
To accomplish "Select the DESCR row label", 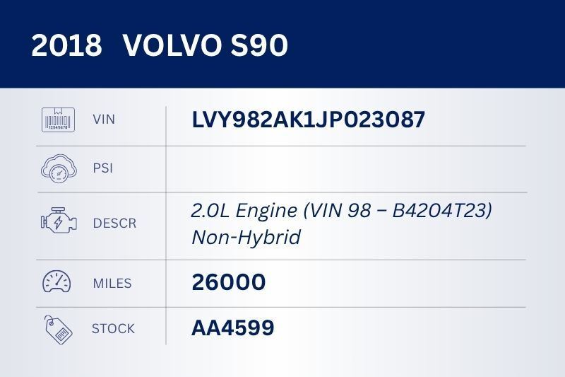I will click(114, 224).
